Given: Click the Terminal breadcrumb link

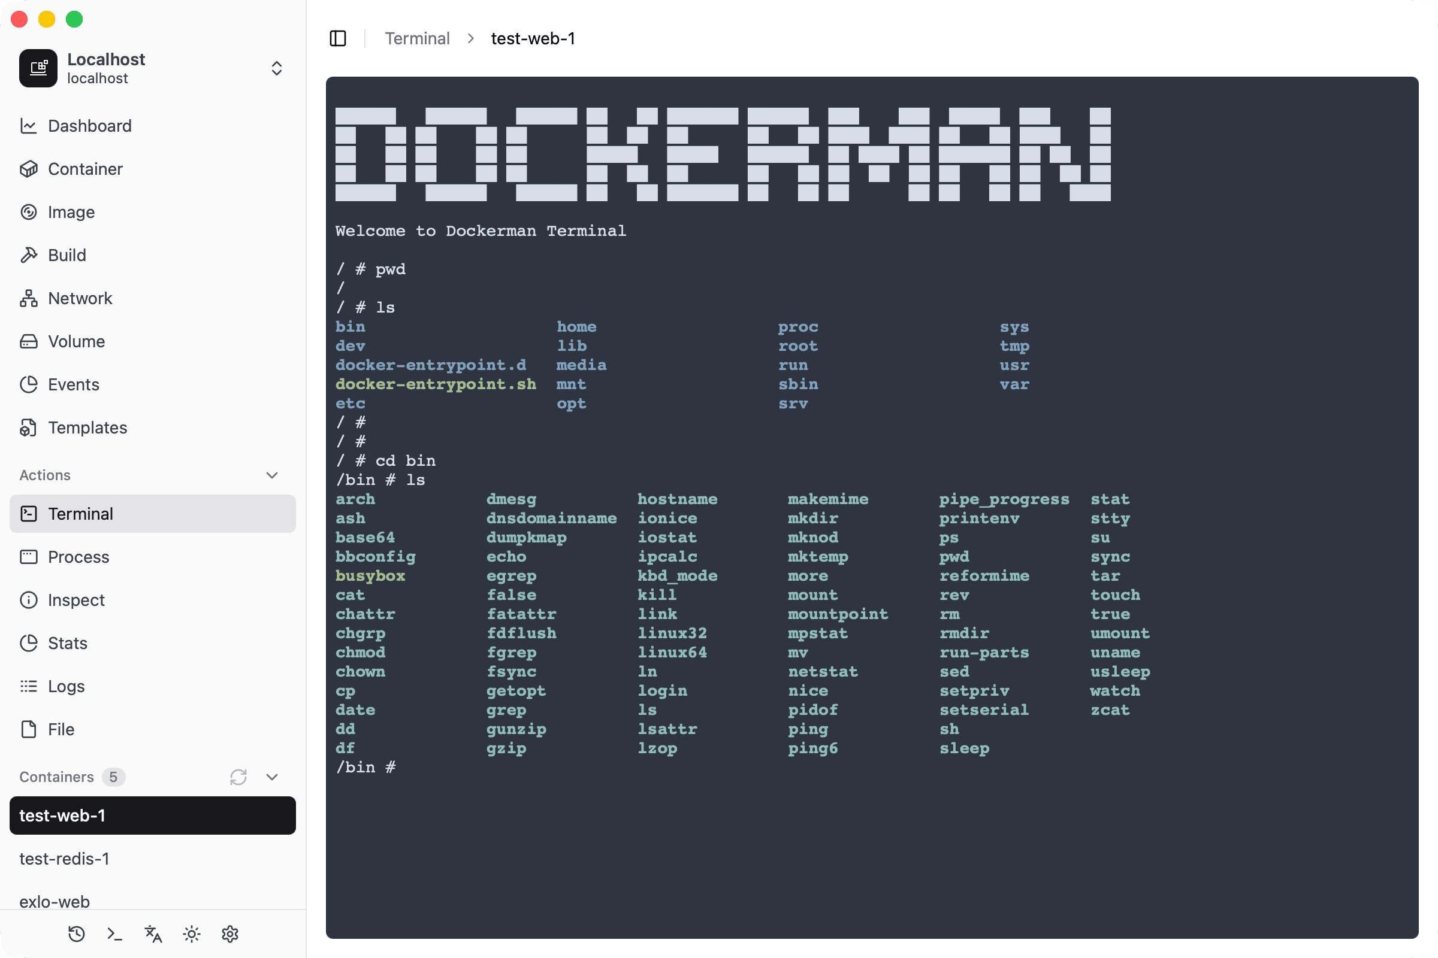Looking at the screenshot, I should click(417, 38).
